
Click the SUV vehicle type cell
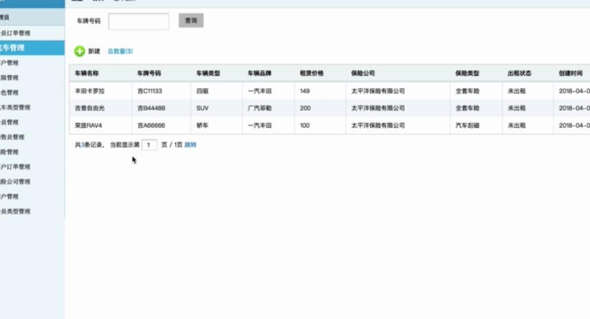pos(202,109)
